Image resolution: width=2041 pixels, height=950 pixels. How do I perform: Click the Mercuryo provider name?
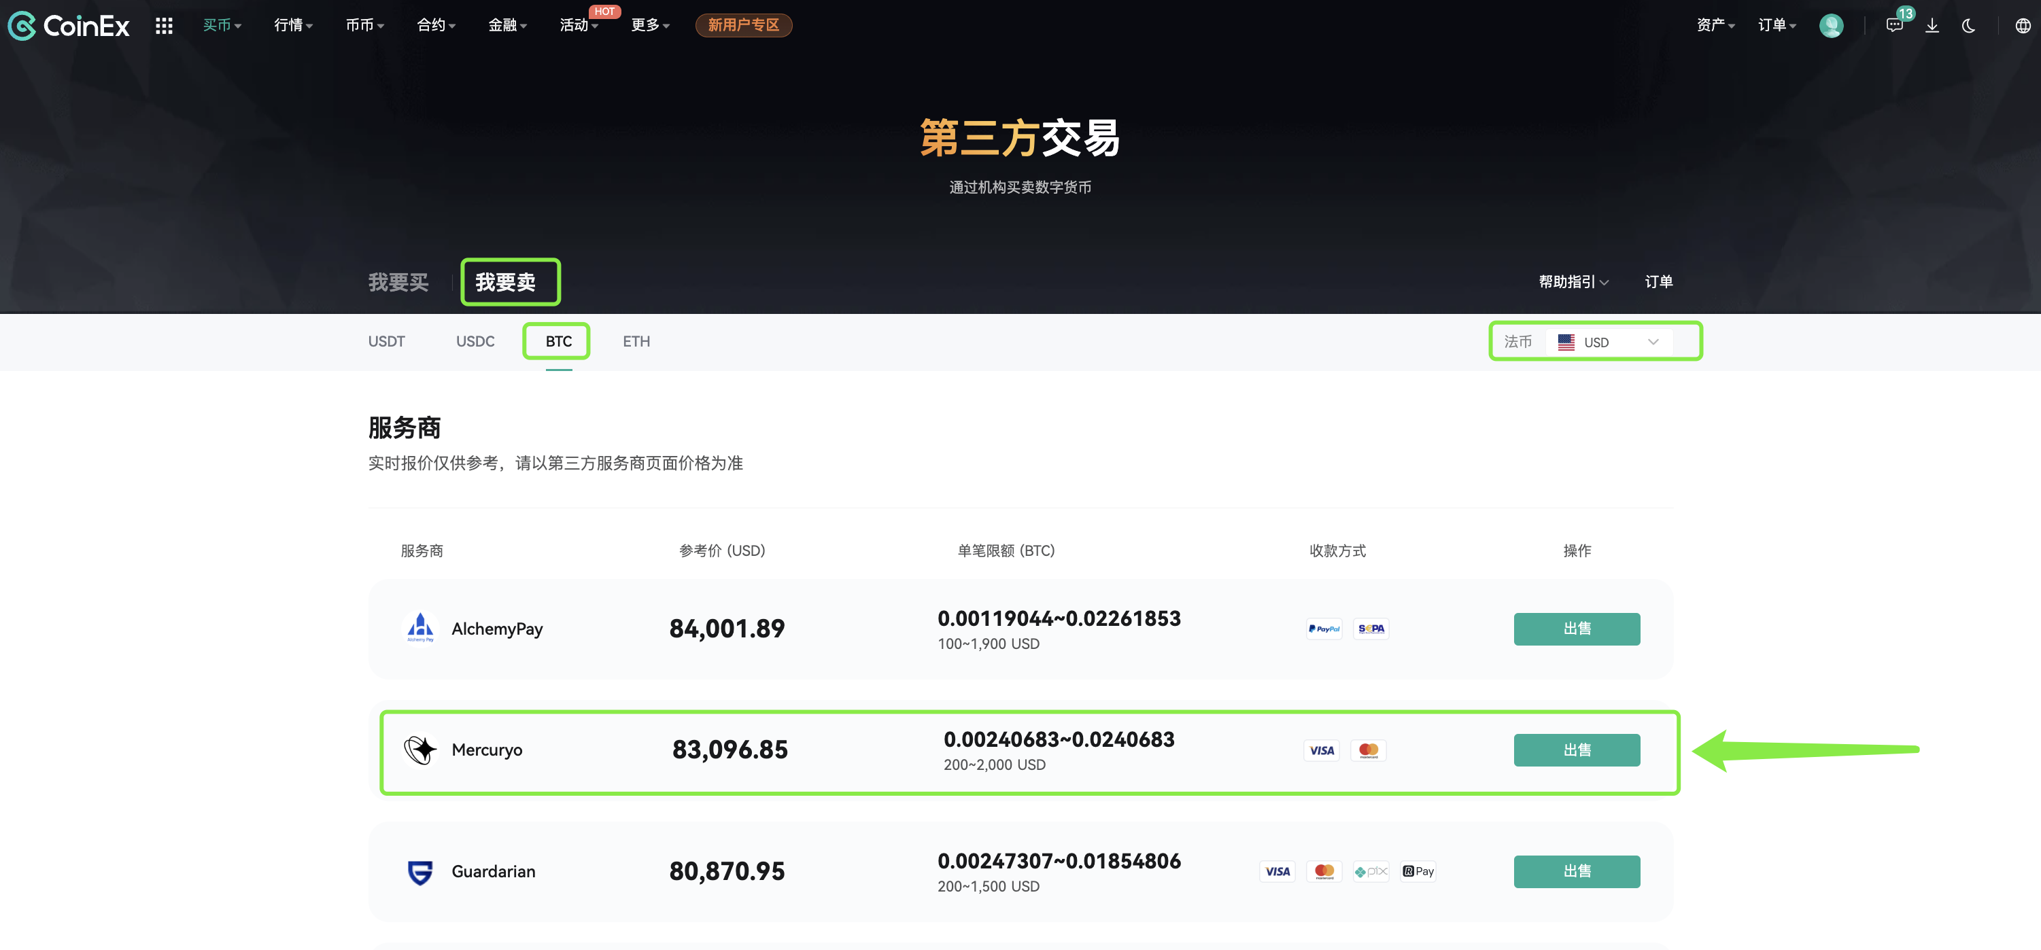(x=487, y=750)
